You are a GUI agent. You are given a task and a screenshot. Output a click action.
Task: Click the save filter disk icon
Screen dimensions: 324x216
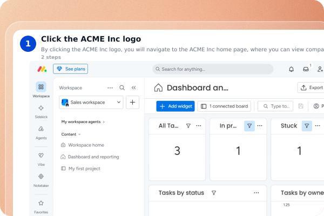pyautogui.click(x=301, y=106)
